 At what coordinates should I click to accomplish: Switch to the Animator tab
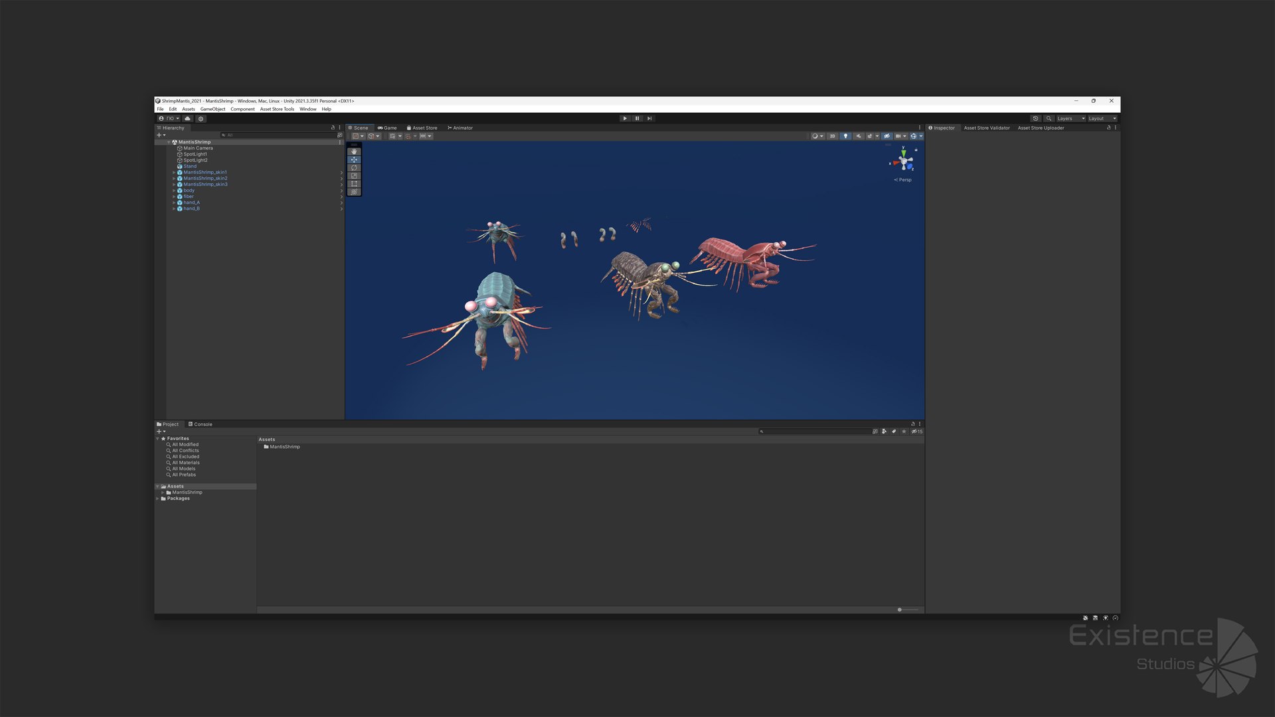coord(460,128)
